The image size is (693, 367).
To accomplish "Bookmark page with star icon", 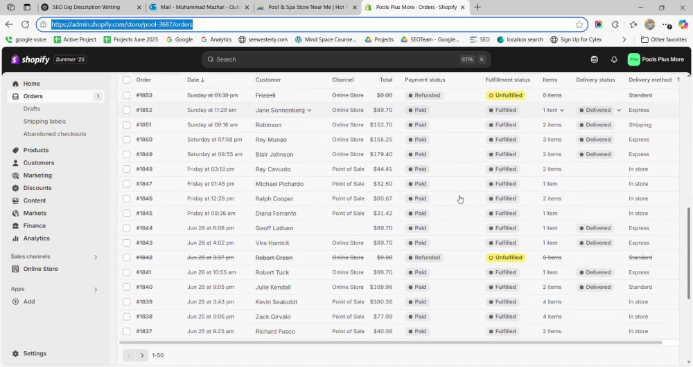I will pos(579,25).
